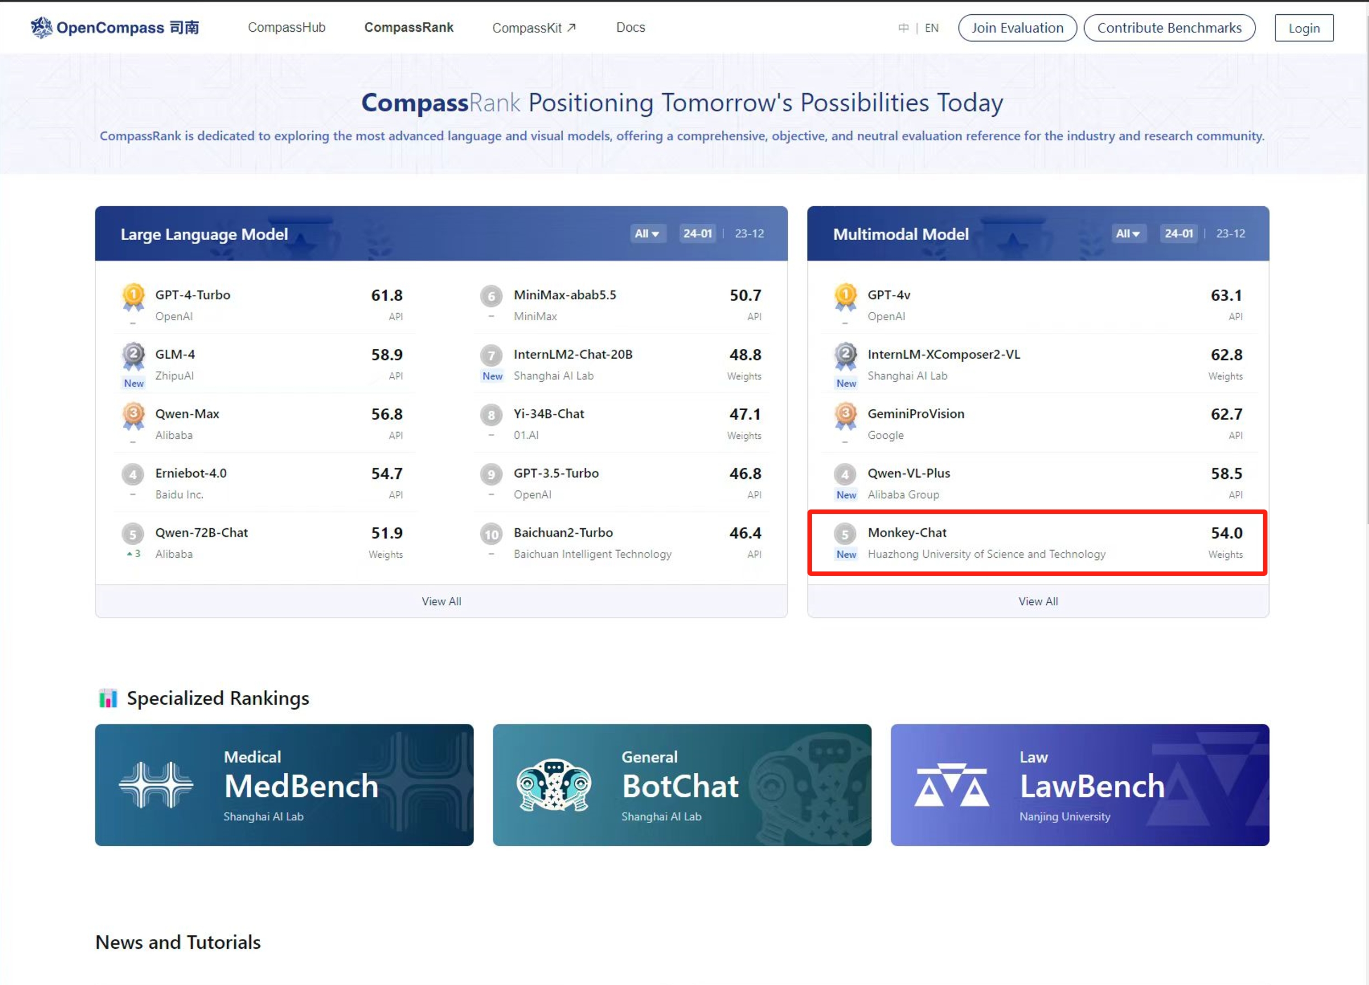Switch to EN language option
Image resolution: width=1369 pixels, height=985 pixels.
click(932, 29)
